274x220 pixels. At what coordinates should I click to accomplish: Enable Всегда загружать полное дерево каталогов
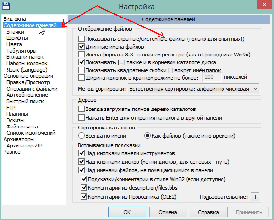click(x=81, y=109)
